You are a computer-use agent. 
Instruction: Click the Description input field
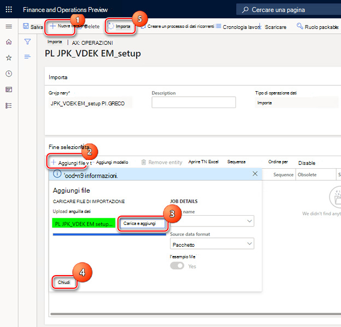(x=193, y=102)
